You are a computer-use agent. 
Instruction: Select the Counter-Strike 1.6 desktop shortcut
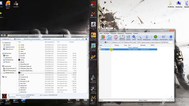coord(93,26)
